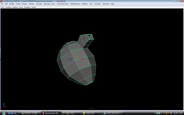Open the Create Deformers menu

coord(63,4)
